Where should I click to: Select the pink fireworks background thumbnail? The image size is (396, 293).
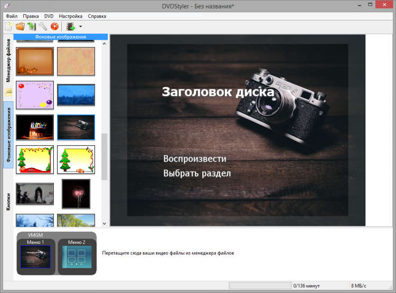[x=76, y=194]
